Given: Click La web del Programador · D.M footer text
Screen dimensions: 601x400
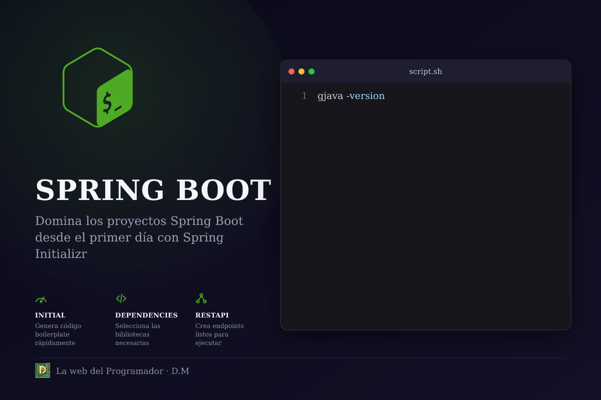Looking at the screenshot, I should coord(123,371).
